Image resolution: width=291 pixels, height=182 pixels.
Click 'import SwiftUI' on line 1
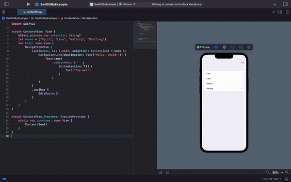(23, 24)
